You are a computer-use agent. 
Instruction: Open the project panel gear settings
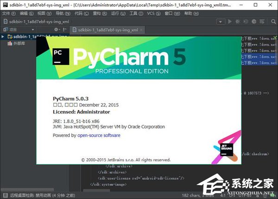57,30
